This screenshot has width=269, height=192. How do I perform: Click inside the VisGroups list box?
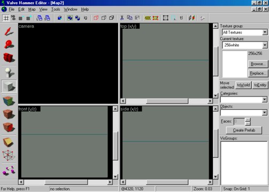click(x=244, y=163)
